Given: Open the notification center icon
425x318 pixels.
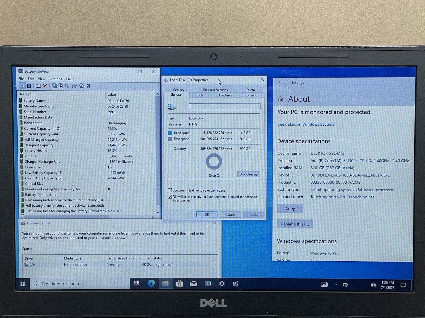Looking at the screenshot, I should pos(403,285).
